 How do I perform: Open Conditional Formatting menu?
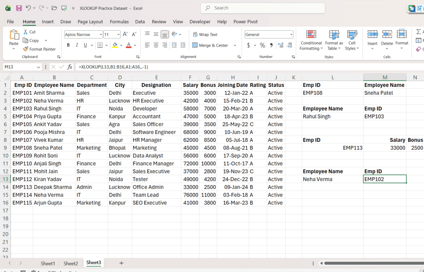[311, 41]
